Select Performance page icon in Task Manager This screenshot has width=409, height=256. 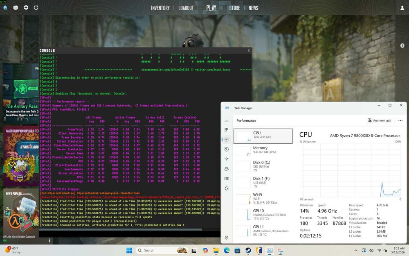[x=227, y=140]
